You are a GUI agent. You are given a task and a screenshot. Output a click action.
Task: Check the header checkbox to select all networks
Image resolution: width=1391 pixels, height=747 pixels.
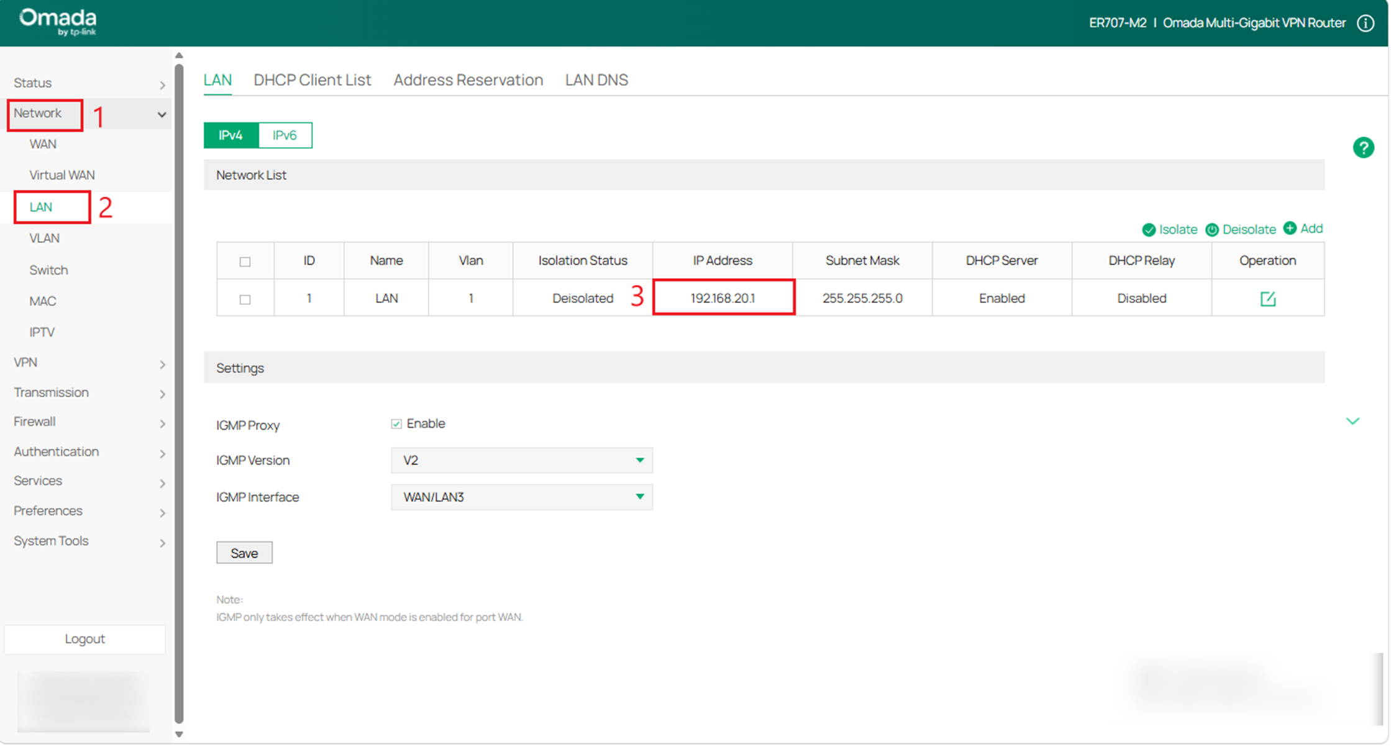[245, 261]
